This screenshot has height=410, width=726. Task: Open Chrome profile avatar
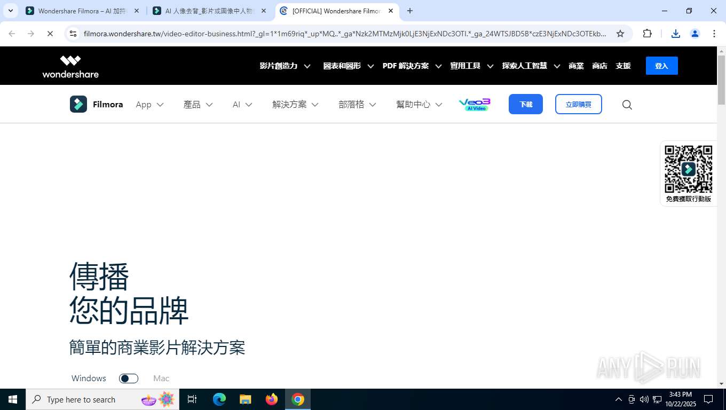695,34
